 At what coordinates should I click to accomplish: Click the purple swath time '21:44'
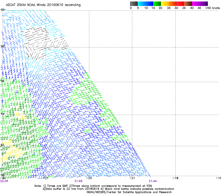[153, 181]
